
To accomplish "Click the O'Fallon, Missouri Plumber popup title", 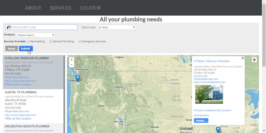I will click(212, 61).
